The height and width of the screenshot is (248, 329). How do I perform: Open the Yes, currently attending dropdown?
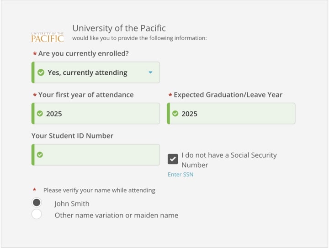pyautogui.click(x=96, y=72)
